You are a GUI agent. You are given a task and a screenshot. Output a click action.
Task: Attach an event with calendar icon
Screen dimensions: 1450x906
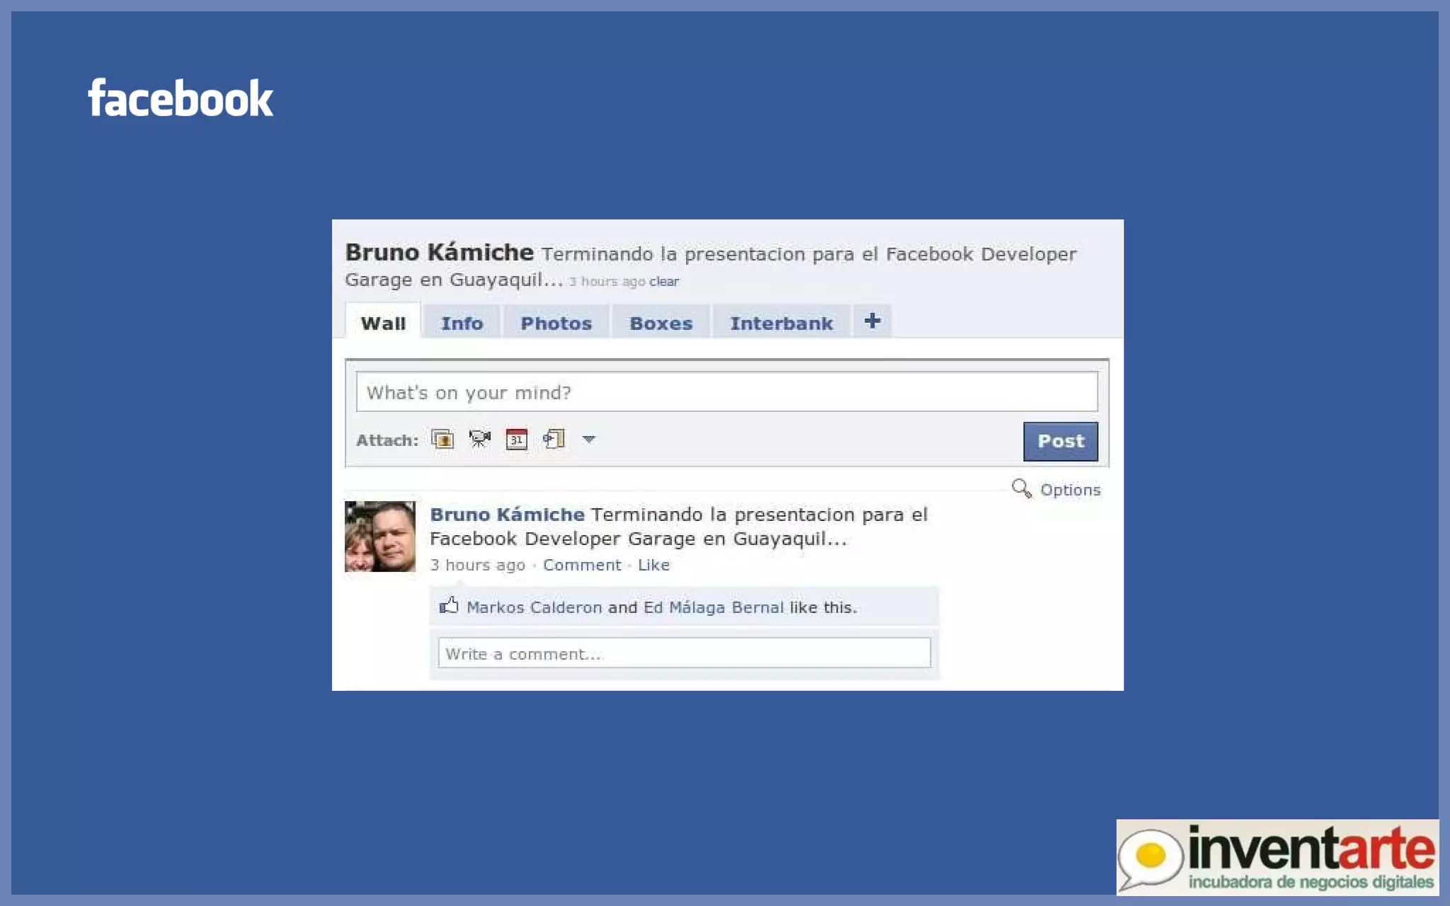(516, 440)
